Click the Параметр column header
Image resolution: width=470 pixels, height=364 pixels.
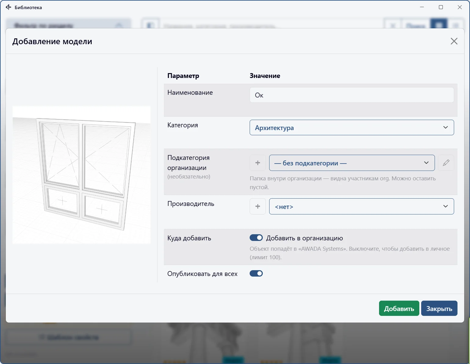coord(183,76)
